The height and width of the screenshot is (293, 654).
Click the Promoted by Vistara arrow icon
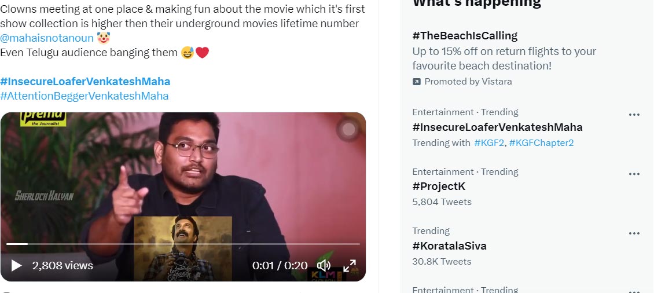(x=417, y=82)
